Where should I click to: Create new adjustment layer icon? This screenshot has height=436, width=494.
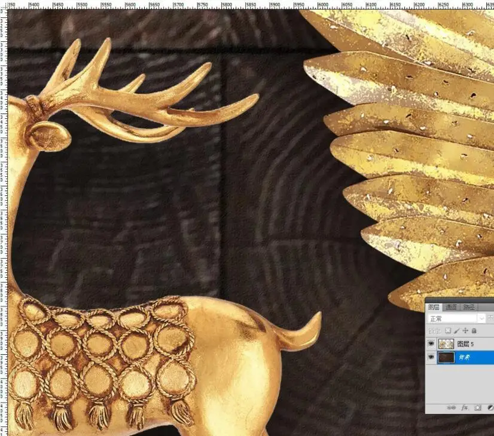click(x=490, y=408)
